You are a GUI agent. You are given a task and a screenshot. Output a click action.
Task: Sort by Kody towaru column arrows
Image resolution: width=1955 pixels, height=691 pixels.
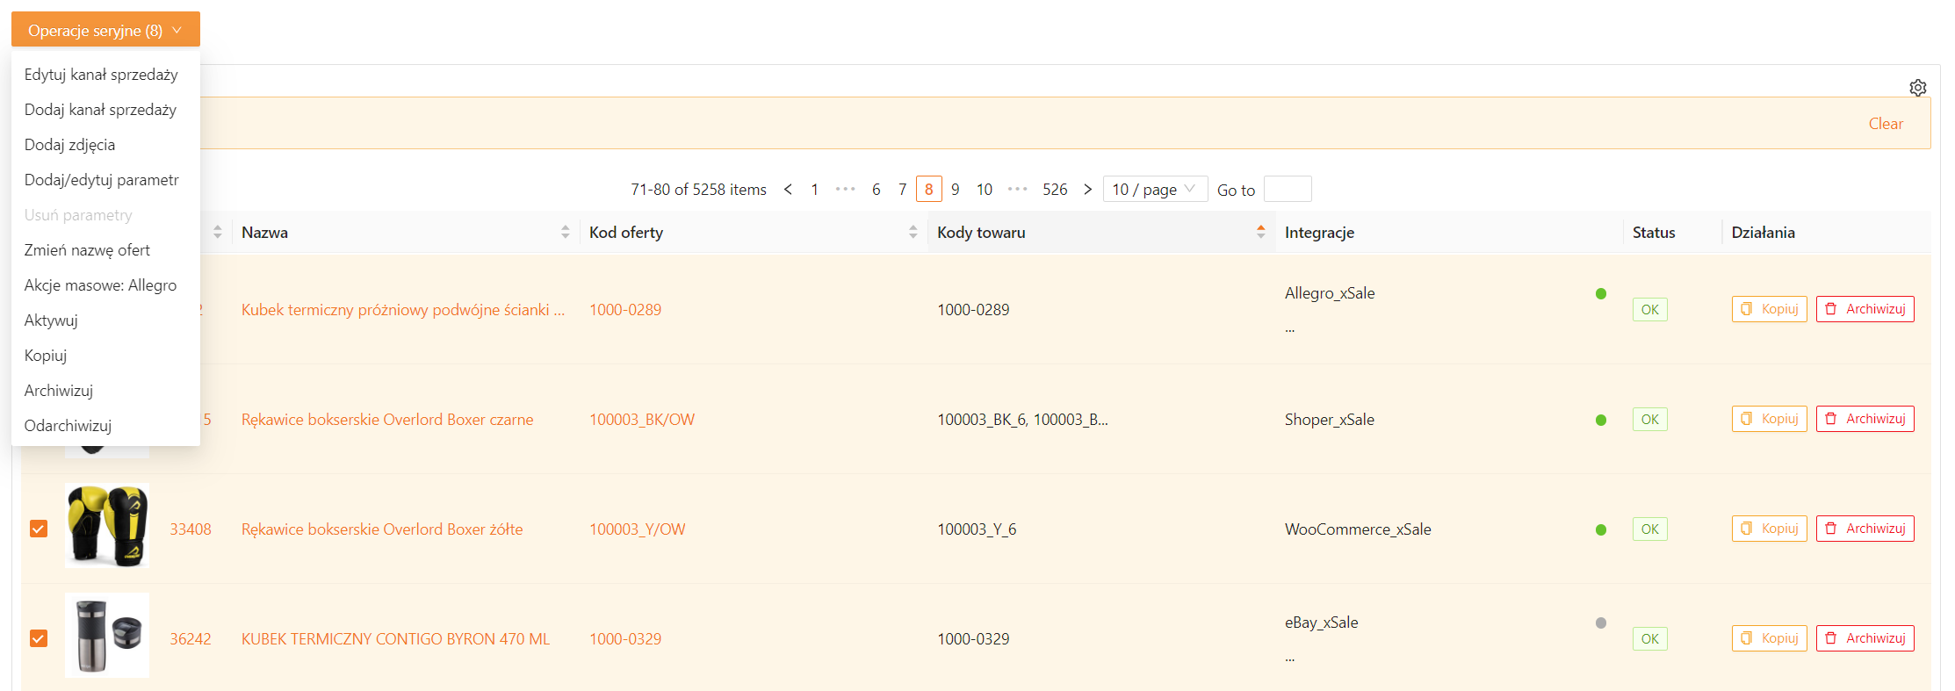(x=1260, y=233)
